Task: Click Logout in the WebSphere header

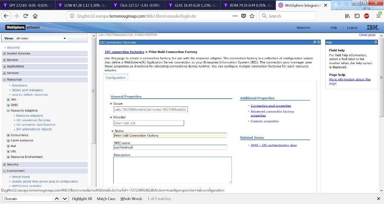Action: pyautogui.click(x=352, y=28)
